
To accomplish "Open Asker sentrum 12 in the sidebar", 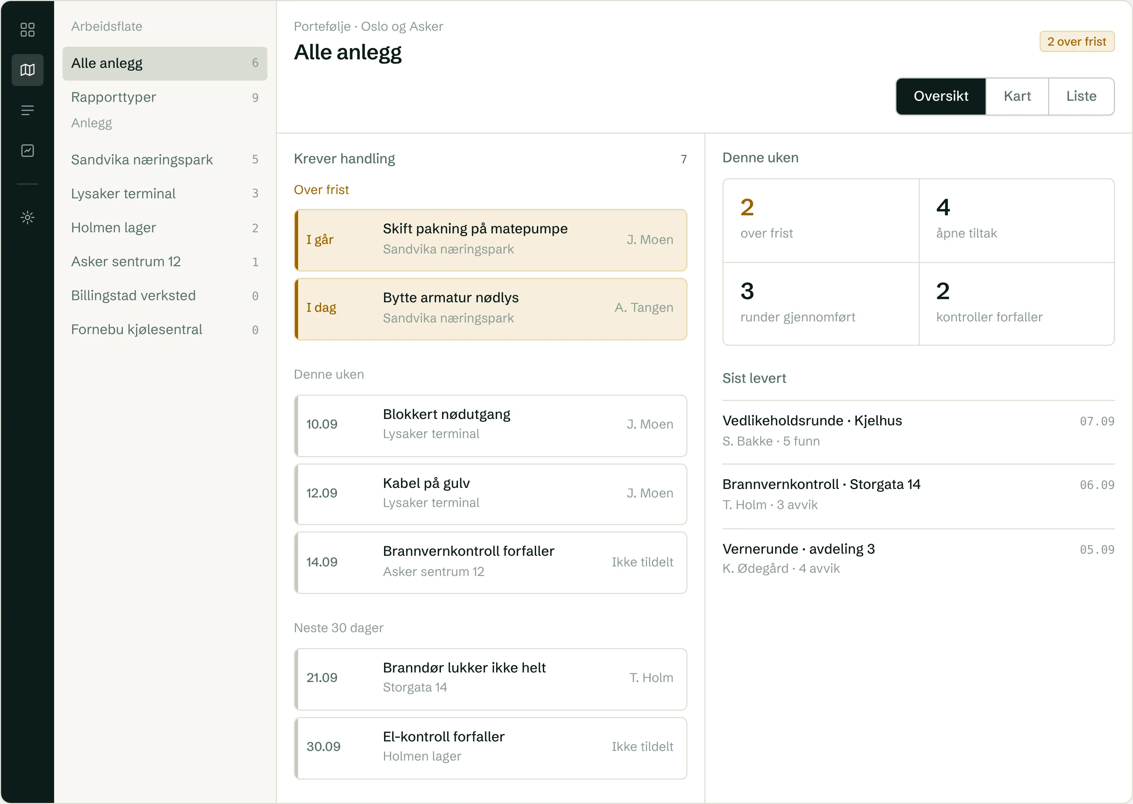I will click(x=165, y=261).
